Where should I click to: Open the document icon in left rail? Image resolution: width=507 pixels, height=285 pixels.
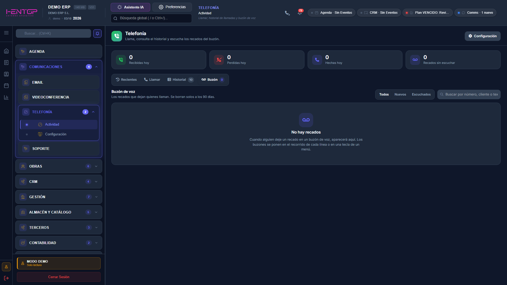6,63
